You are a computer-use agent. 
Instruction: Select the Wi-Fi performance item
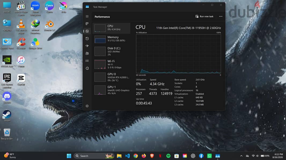pyautogui.click(x=111, y=64)
